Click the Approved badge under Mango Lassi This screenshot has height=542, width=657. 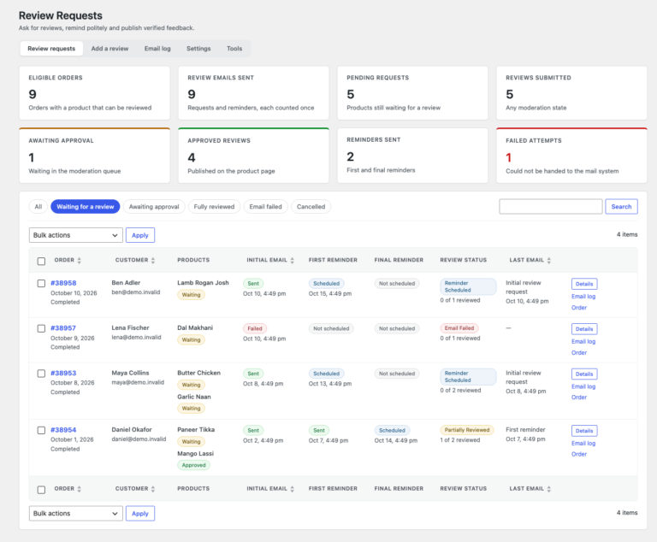point(193,465)
